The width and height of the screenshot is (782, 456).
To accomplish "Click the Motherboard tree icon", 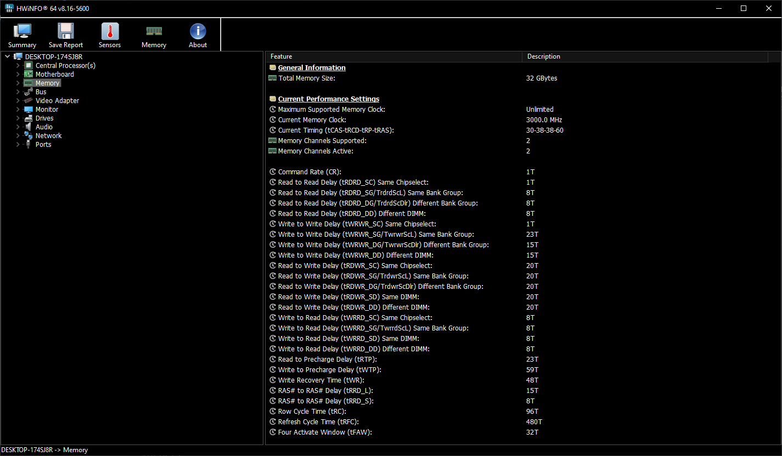I will click(x=28, y=75).
